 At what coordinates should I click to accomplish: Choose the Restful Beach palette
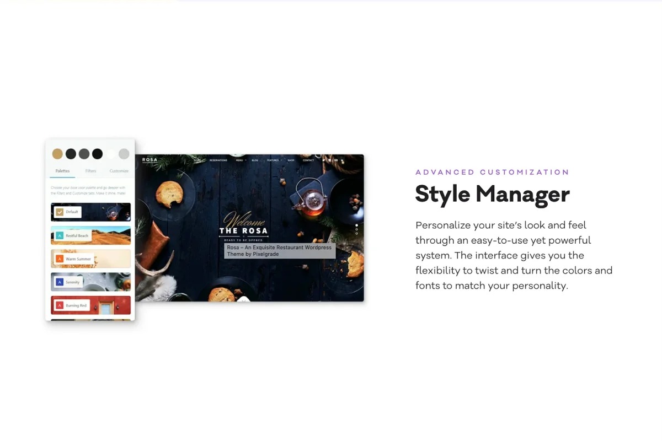click(x=90, y=235)
